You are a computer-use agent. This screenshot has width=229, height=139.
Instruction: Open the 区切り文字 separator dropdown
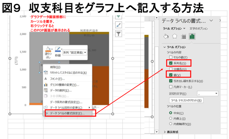pyautogui.click(x=215, y=94)
